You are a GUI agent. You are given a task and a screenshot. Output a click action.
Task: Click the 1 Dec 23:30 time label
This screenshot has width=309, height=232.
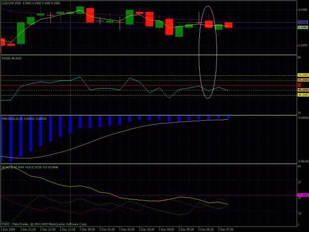tap(67, 230)
